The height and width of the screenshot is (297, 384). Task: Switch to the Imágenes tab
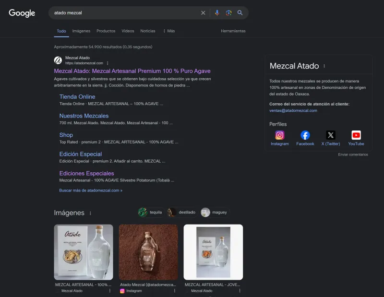pos(81,31)
